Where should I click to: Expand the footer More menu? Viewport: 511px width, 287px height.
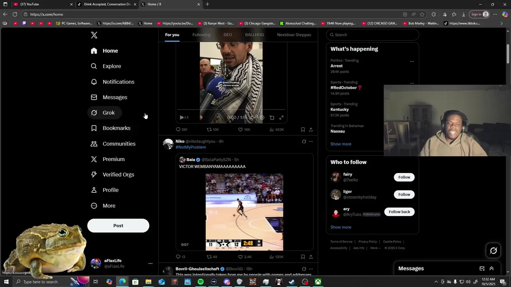375,248
